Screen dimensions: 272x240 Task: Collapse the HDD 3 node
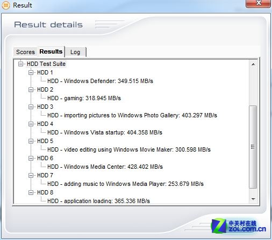31,107
